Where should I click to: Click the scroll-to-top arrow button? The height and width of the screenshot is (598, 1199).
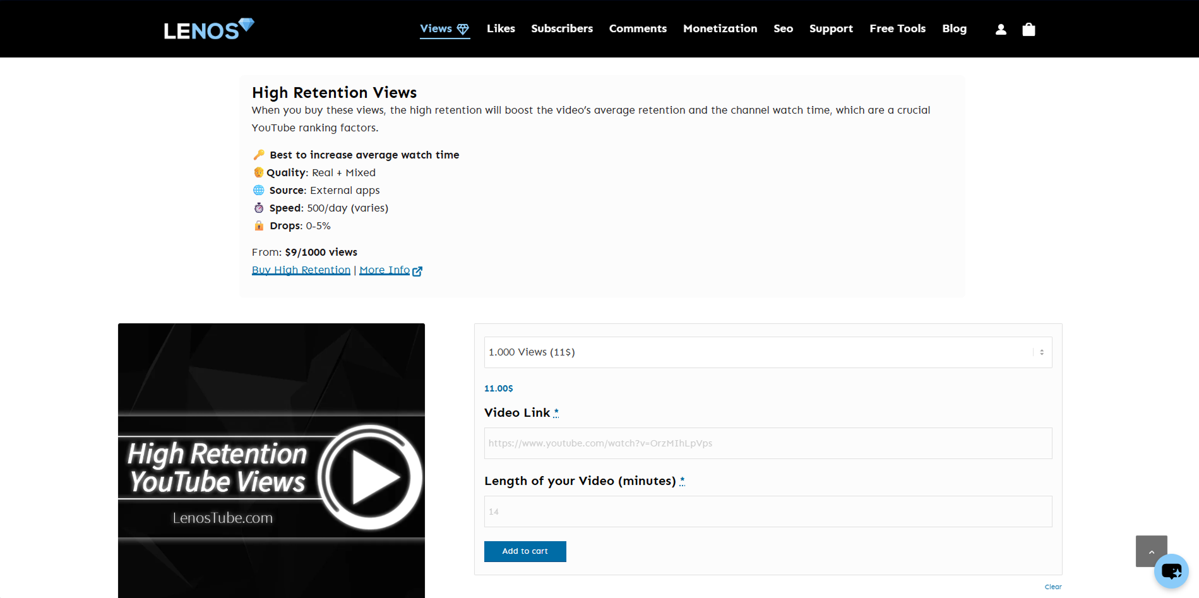pyautogui.click(x=1151, y=551)
